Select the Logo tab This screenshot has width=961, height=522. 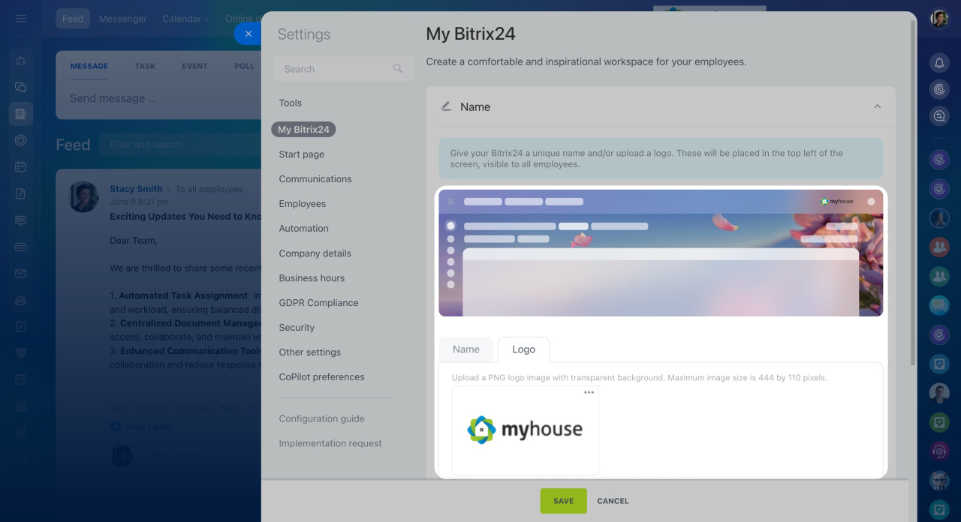(524, 349)
